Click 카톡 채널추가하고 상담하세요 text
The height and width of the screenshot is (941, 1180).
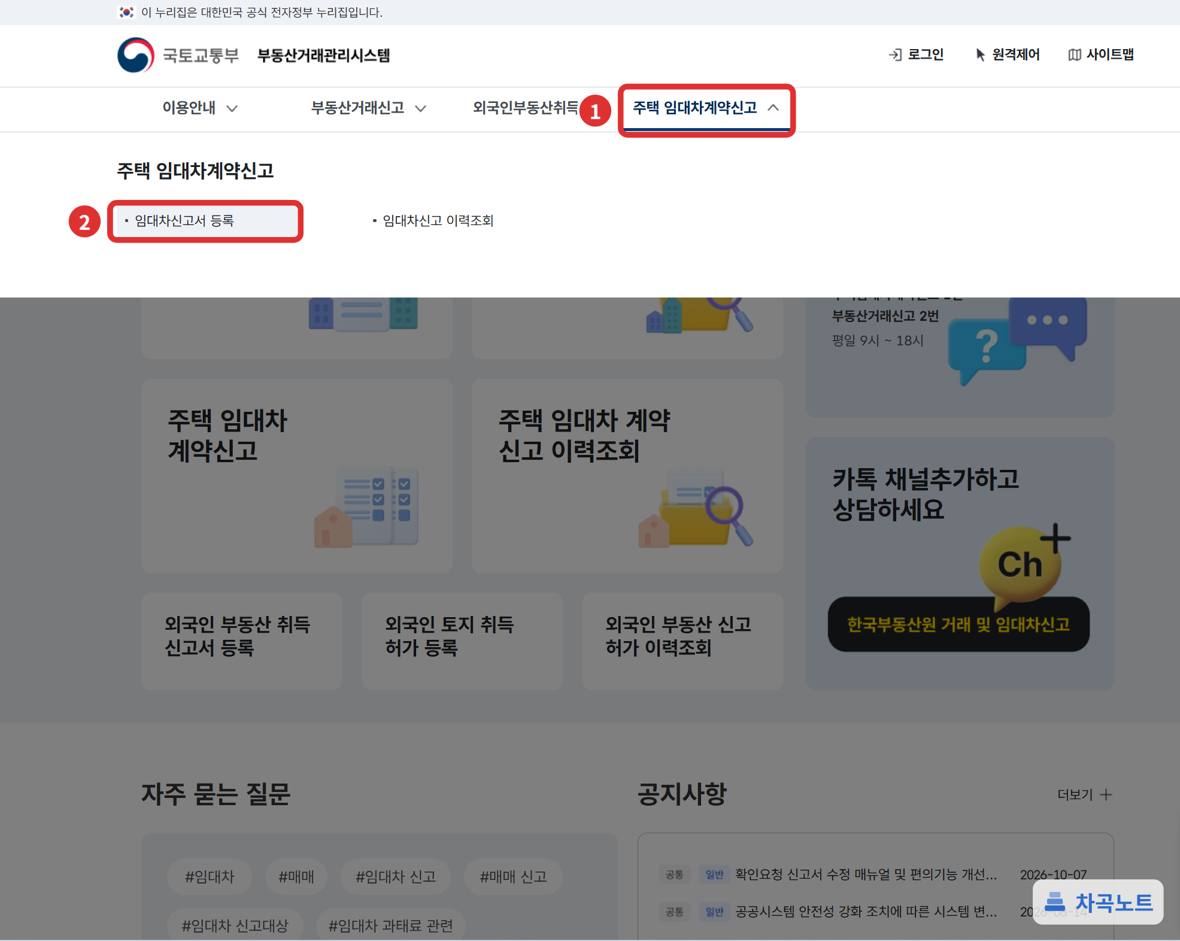926,494
